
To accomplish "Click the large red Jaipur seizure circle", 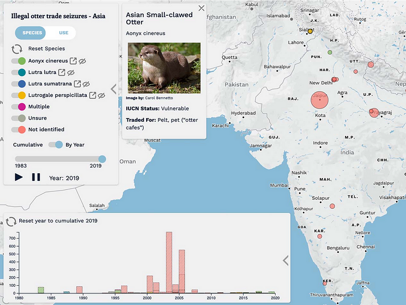I will point(320,100).
